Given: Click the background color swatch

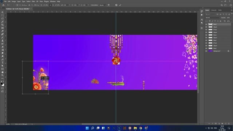Looking at the screenshot, I should 3,85.
